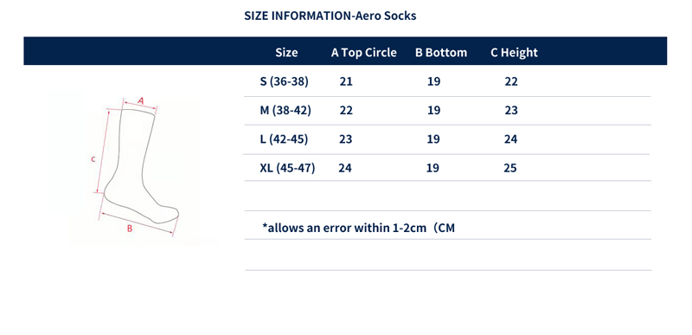Click the A Top Circle column header

click(x=363, y=53)
